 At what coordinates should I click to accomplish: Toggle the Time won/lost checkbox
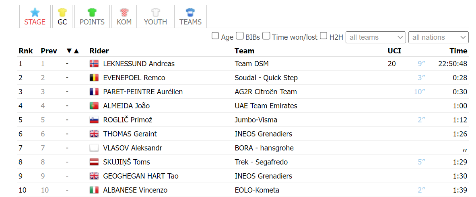(266, 36)
